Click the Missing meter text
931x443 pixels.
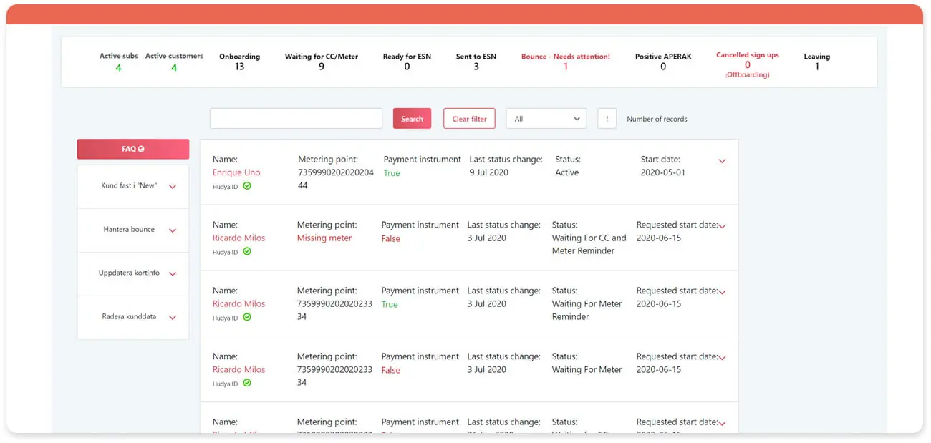pyautogui.click(x=324, y=238)
